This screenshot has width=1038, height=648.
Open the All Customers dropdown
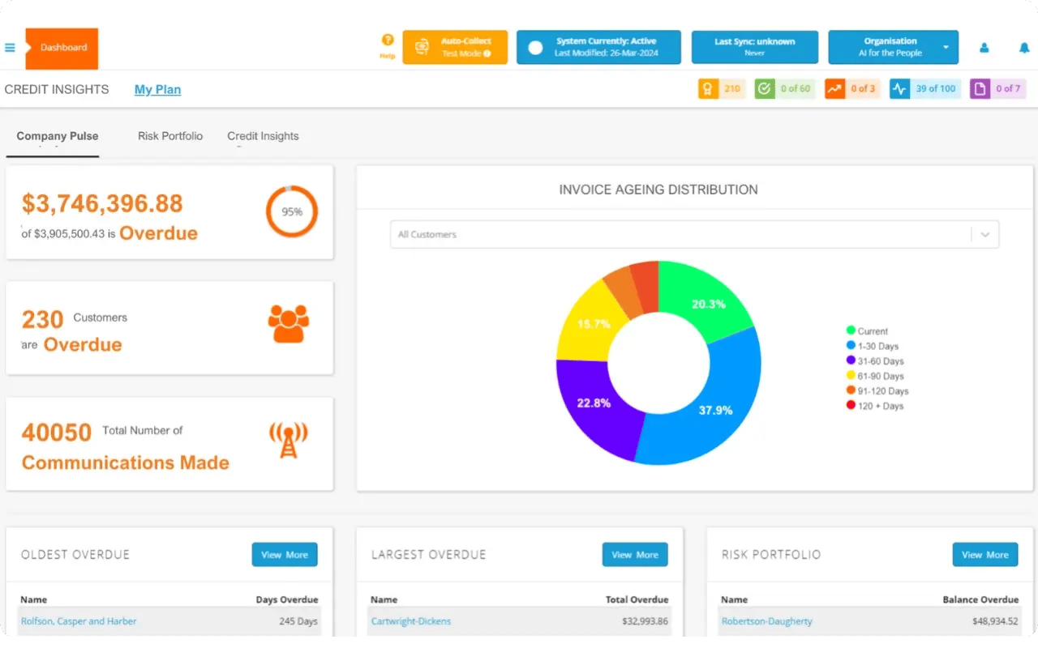point(694,234)
